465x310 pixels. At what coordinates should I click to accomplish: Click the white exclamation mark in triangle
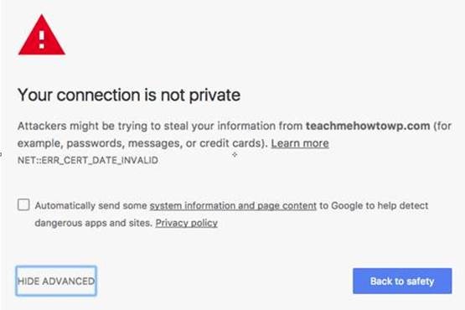pyautogui.click(x=42, y=39)
